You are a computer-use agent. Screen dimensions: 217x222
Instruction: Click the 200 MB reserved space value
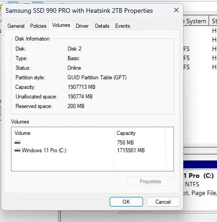pyautogui.click(x=76, y=106)
